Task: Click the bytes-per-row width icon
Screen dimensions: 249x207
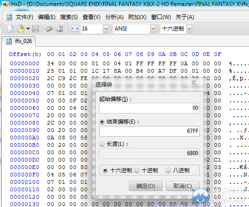Action: [75, 29]
